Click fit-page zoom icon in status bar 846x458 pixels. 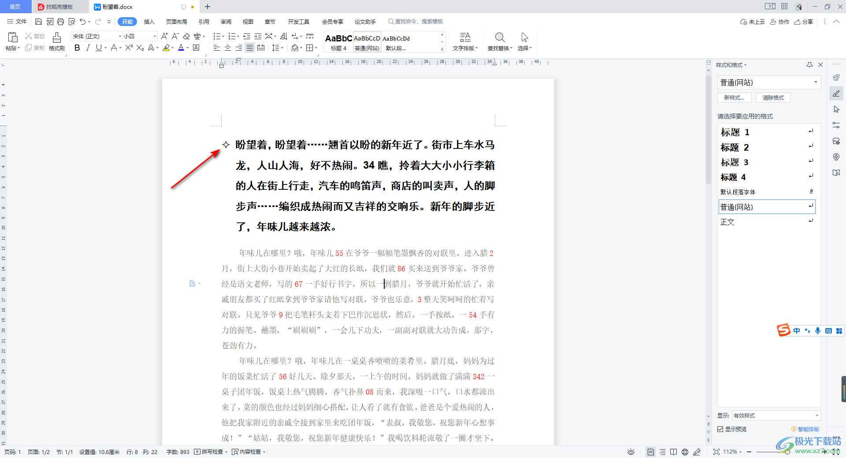pyautogui.click(x=716, y=452)
